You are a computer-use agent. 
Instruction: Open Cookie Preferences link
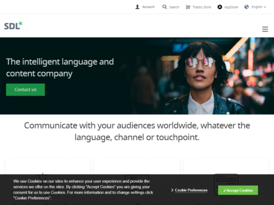tap(191, 190)
